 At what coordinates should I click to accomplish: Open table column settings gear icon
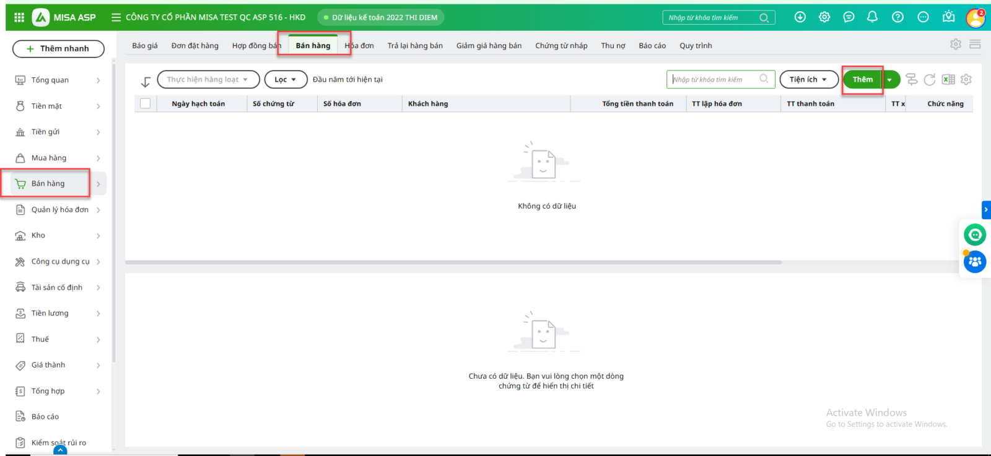966,79
